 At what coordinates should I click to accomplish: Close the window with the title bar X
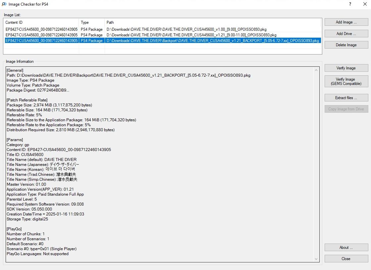365,4
